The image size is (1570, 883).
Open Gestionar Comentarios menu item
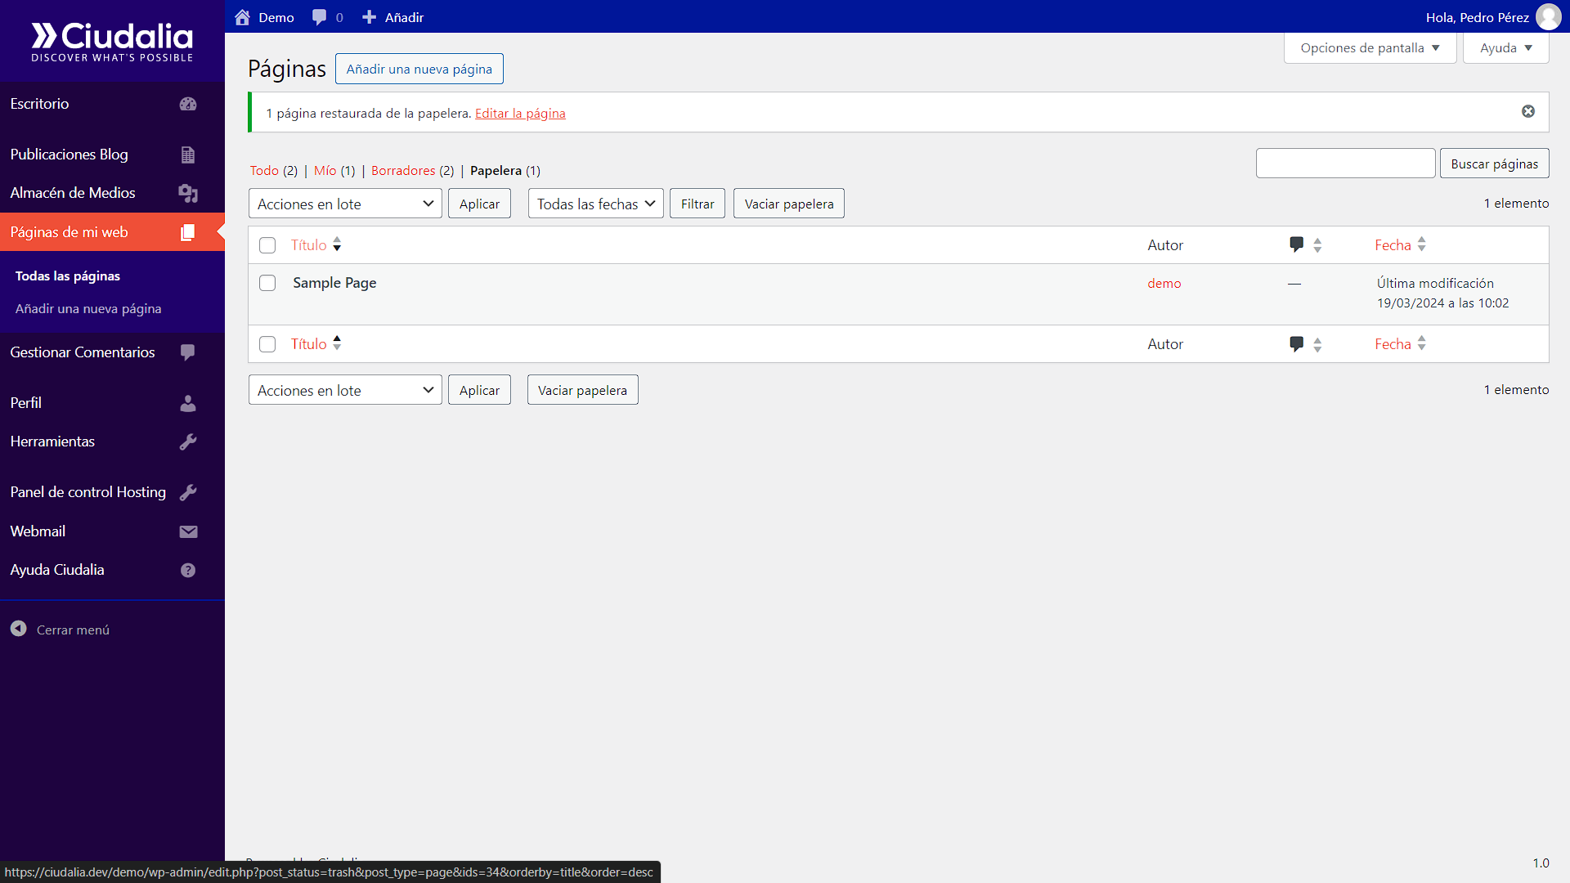click(83, 352)
